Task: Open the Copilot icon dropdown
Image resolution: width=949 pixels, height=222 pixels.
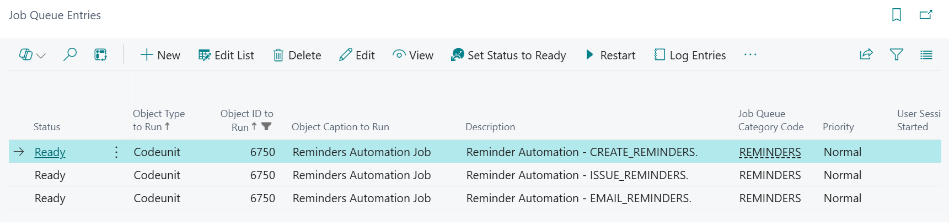Action: (33, 55)
